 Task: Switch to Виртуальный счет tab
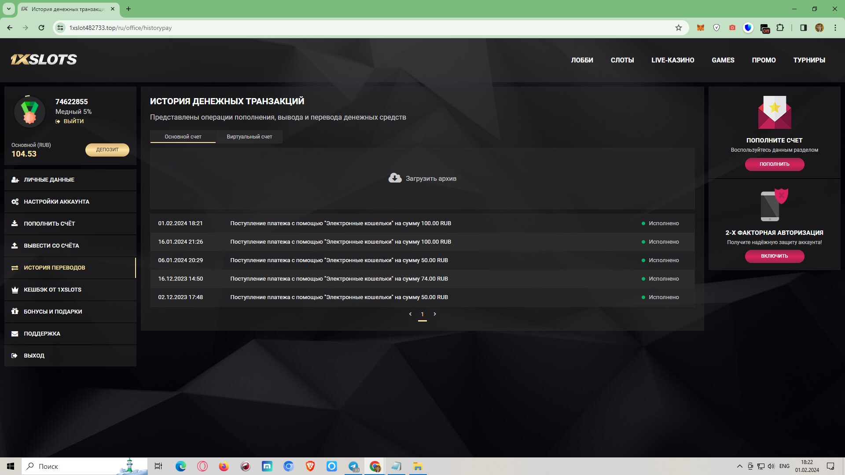pos(249,137)
